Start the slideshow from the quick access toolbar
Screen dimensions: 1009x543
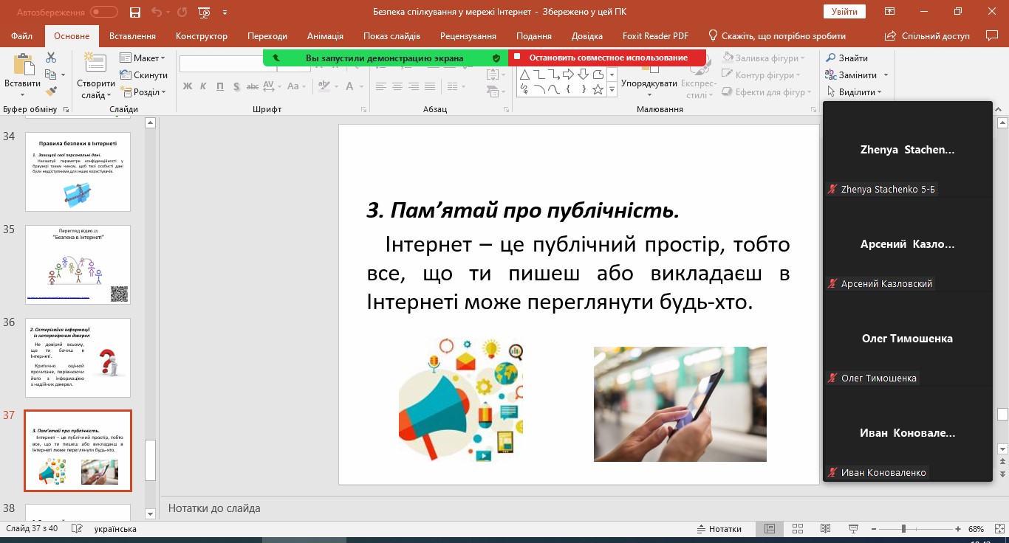(x=205, y=12)
